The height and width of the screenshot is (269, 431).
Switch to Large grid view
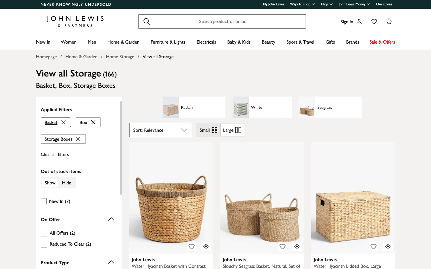(x=232, y=130)
